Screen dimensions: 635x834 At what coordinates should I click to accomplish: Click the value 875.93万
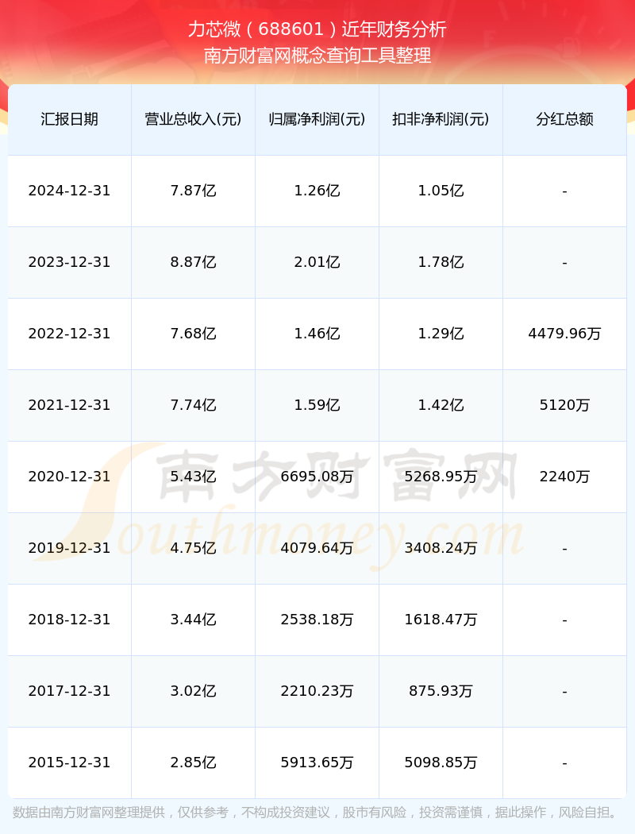pos(441,692)
